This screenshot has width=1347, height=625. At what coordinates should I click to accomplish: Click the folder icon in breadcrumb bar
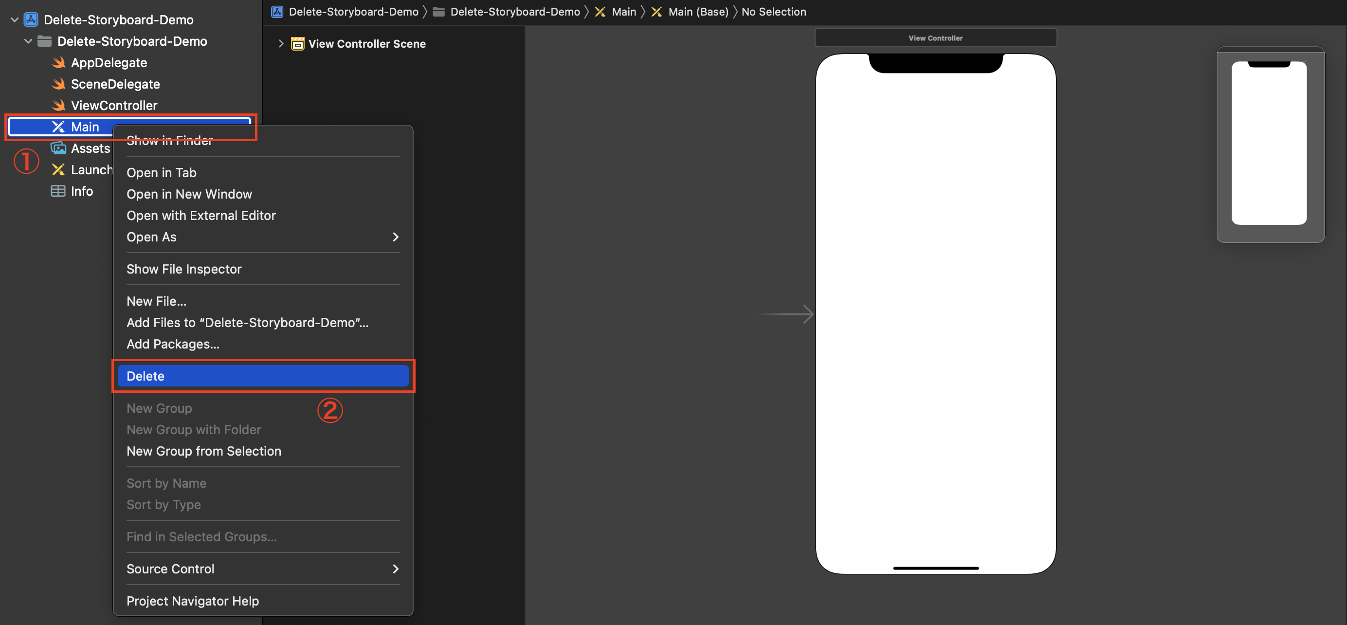(x=439, y=12)
